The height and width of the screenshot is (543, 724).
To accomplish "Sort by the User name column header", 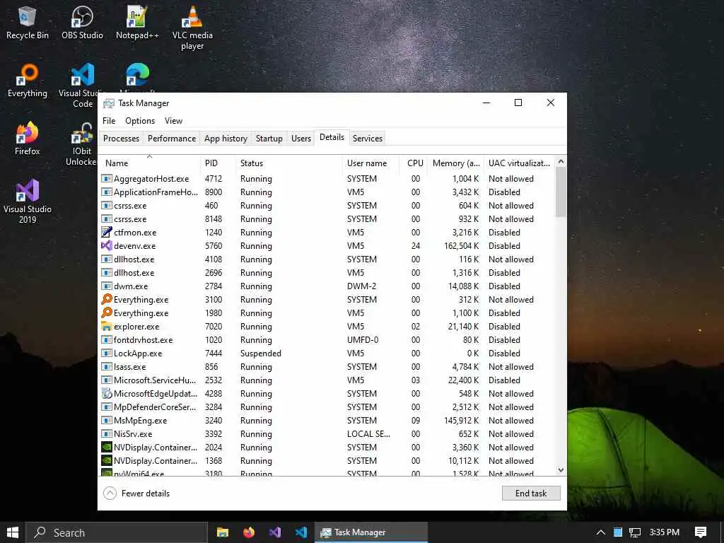I will click(x=370, y=163).
